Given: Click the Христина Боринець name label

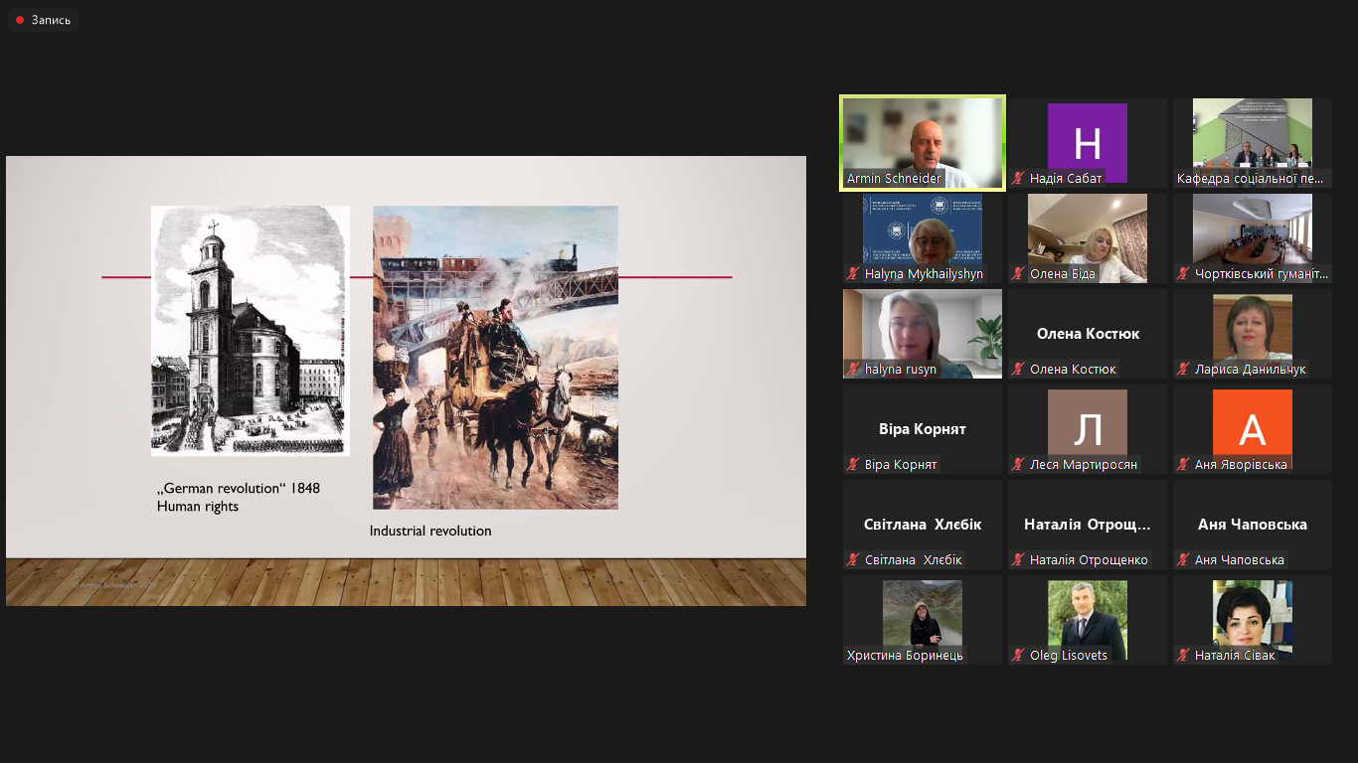Looking at the screenshot, I should point(905,656).
